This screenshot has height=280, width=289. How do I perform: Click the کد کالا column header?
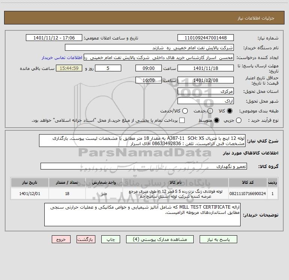click(248, 182)
